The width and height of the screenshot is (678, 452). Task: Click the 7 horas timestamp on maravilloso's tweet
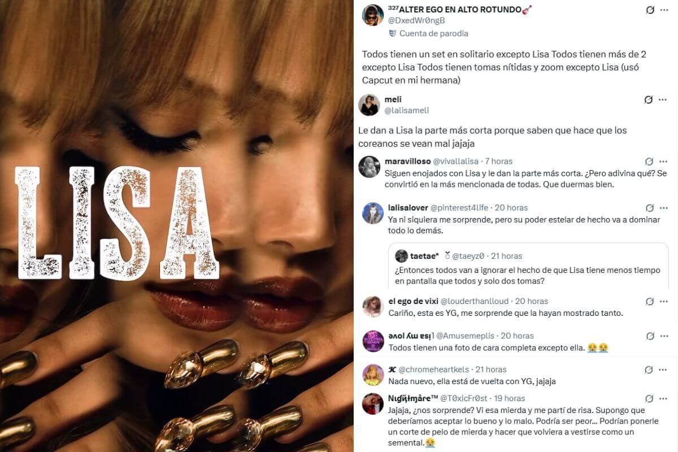(499, 162)
